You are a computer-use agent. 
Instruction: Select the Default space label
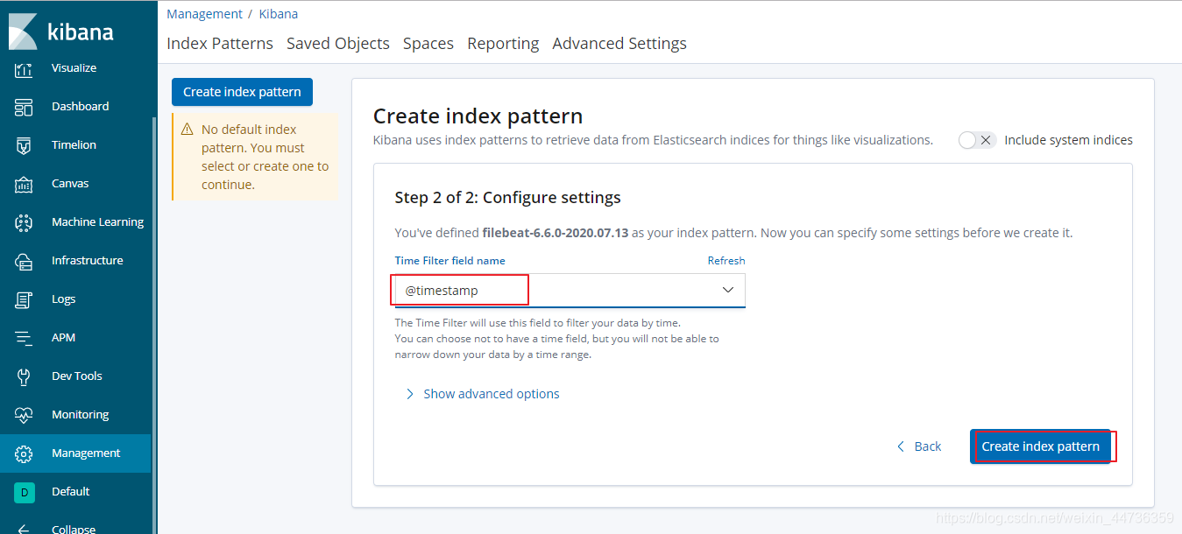(71, 492)
